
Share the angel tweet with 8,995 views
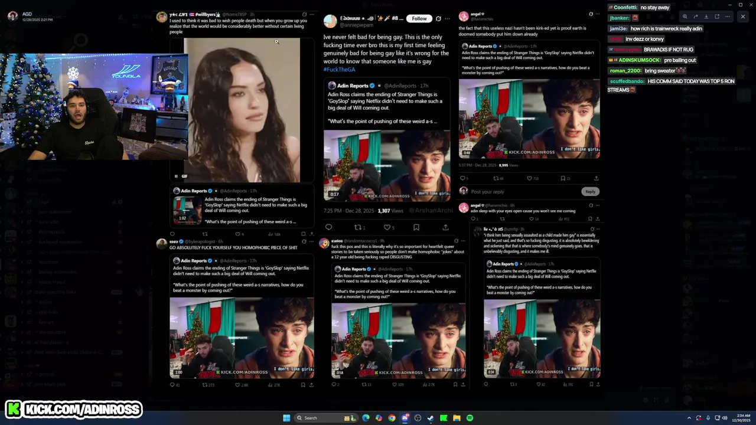596,178
